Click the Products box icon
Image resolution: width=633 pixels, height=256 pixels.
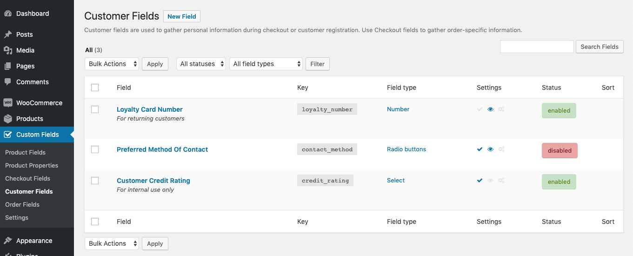8,119
